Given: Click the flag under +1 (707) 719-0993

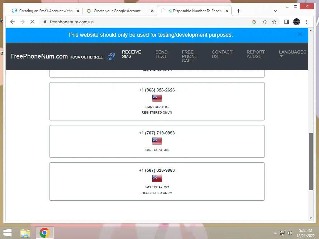Looking at the screenshot, I should [x=157, y=141].
